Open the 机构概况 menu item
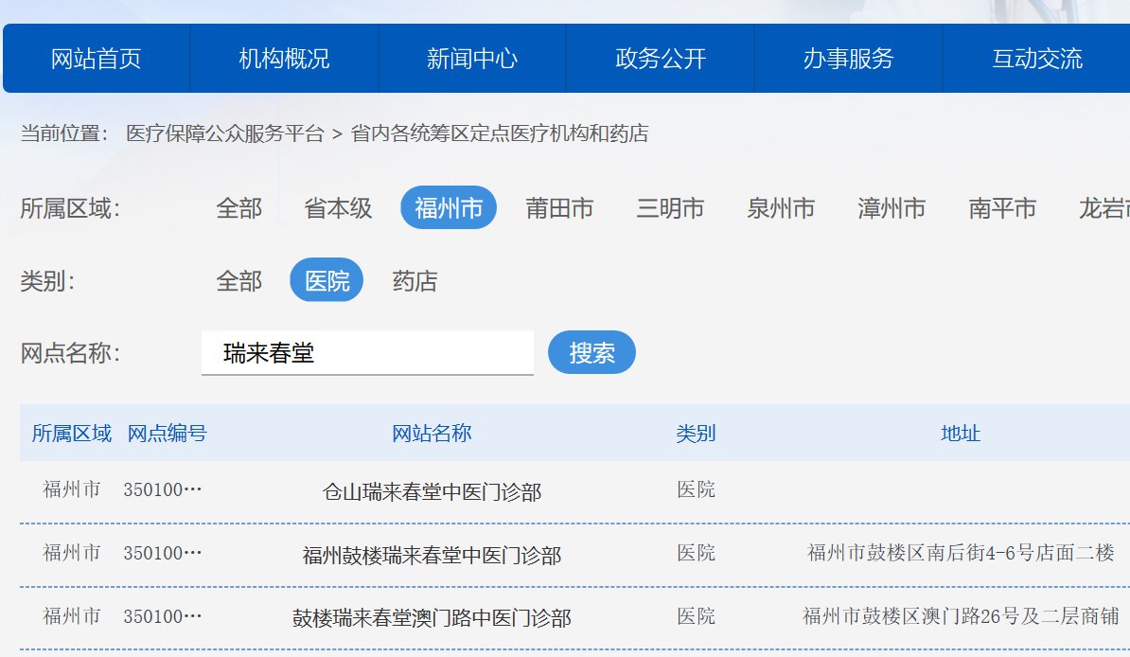The height and width of the screenshot is (657, 1130). (x=284, y=59)
